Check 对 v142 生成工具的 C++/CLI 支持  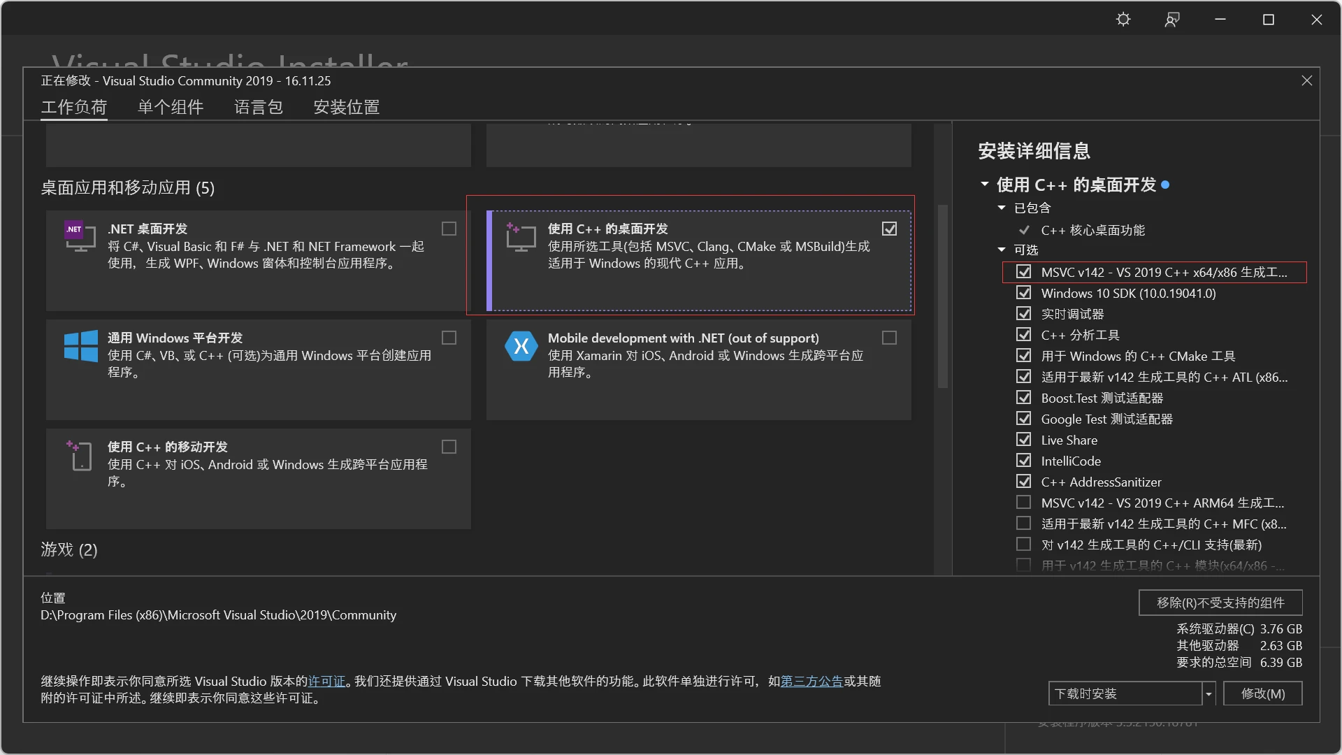click(1023, 545)
